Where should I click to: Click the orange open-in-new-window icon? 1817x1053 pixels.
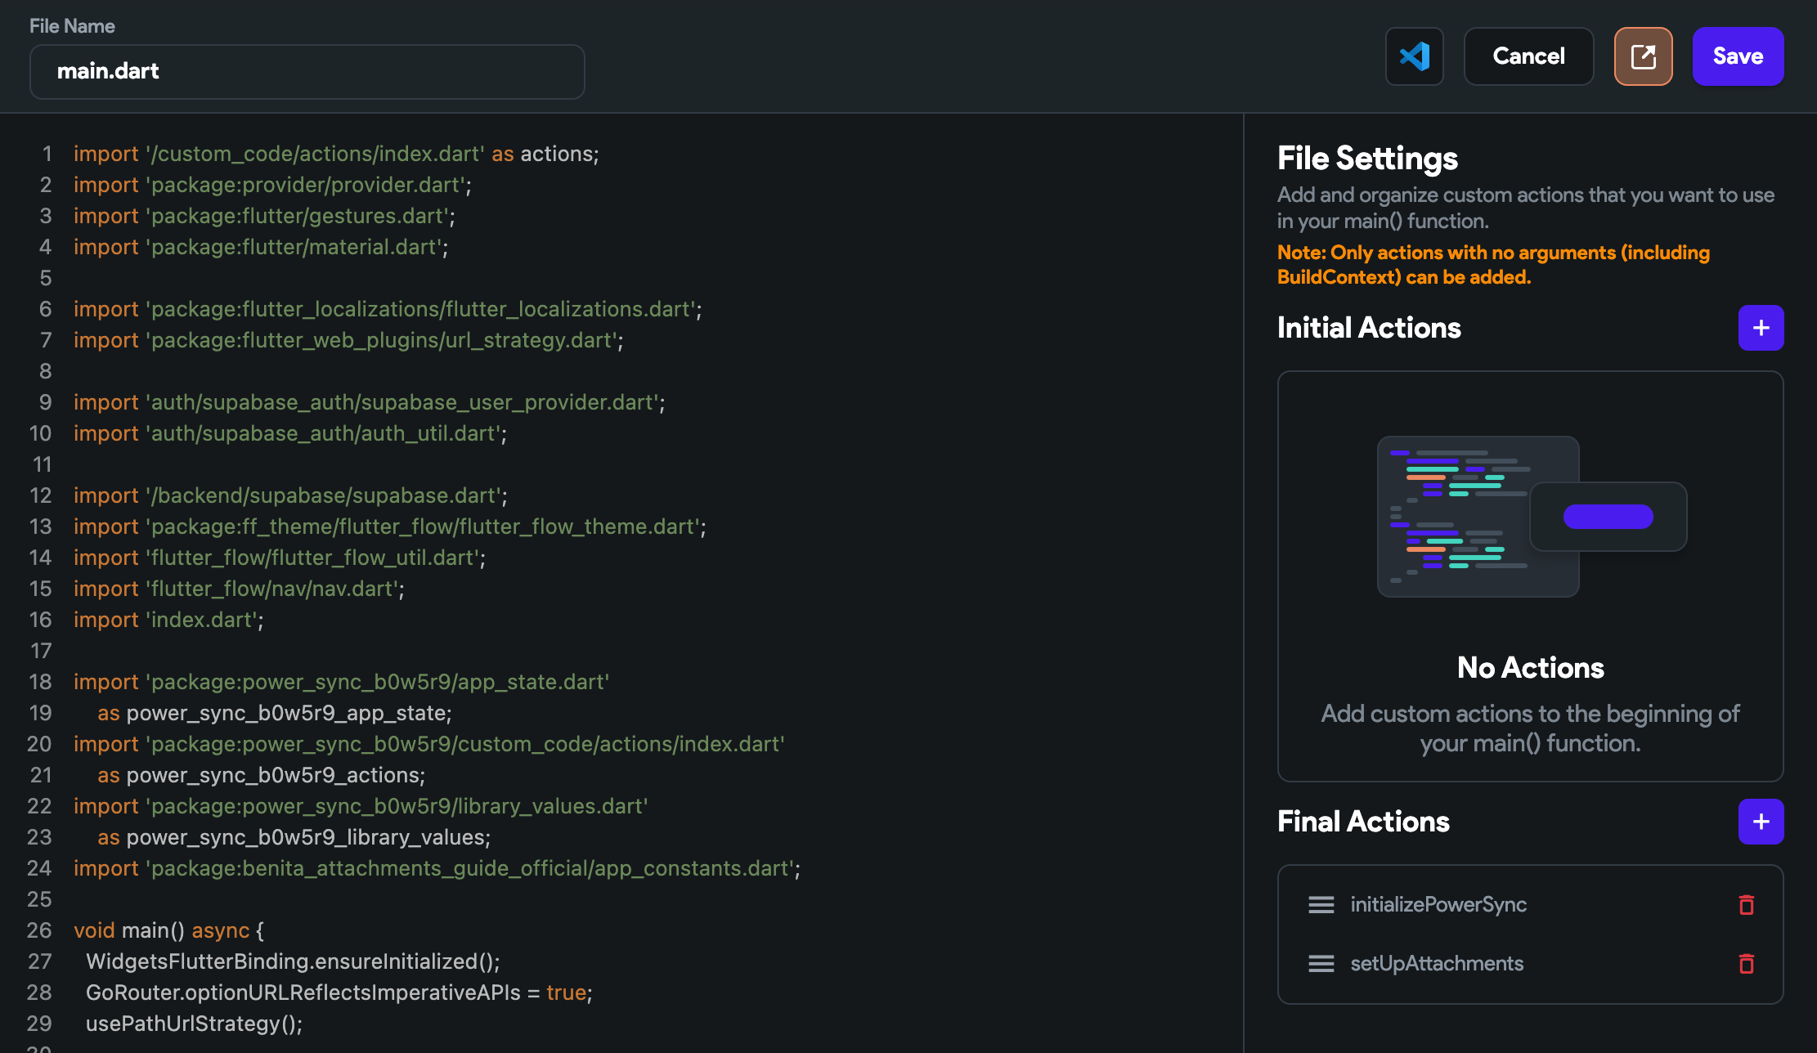(x=1643, y=56)
